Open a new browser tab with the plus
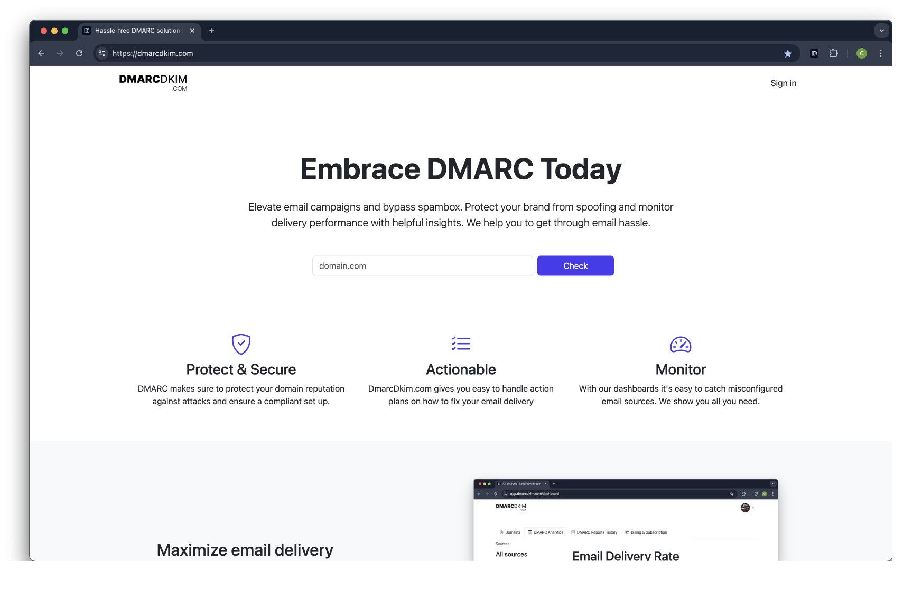 point(211,31)
